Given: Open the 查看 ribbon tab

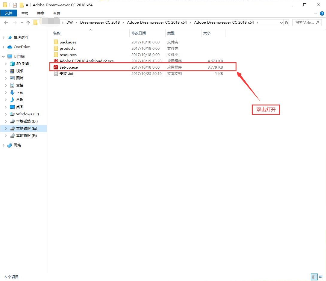Looking at the screenshot, I should [x=56, y=13].
